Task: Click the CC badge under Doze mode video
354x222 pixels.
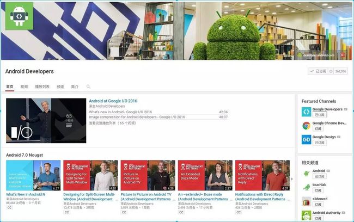Action: tap(181, 212)
